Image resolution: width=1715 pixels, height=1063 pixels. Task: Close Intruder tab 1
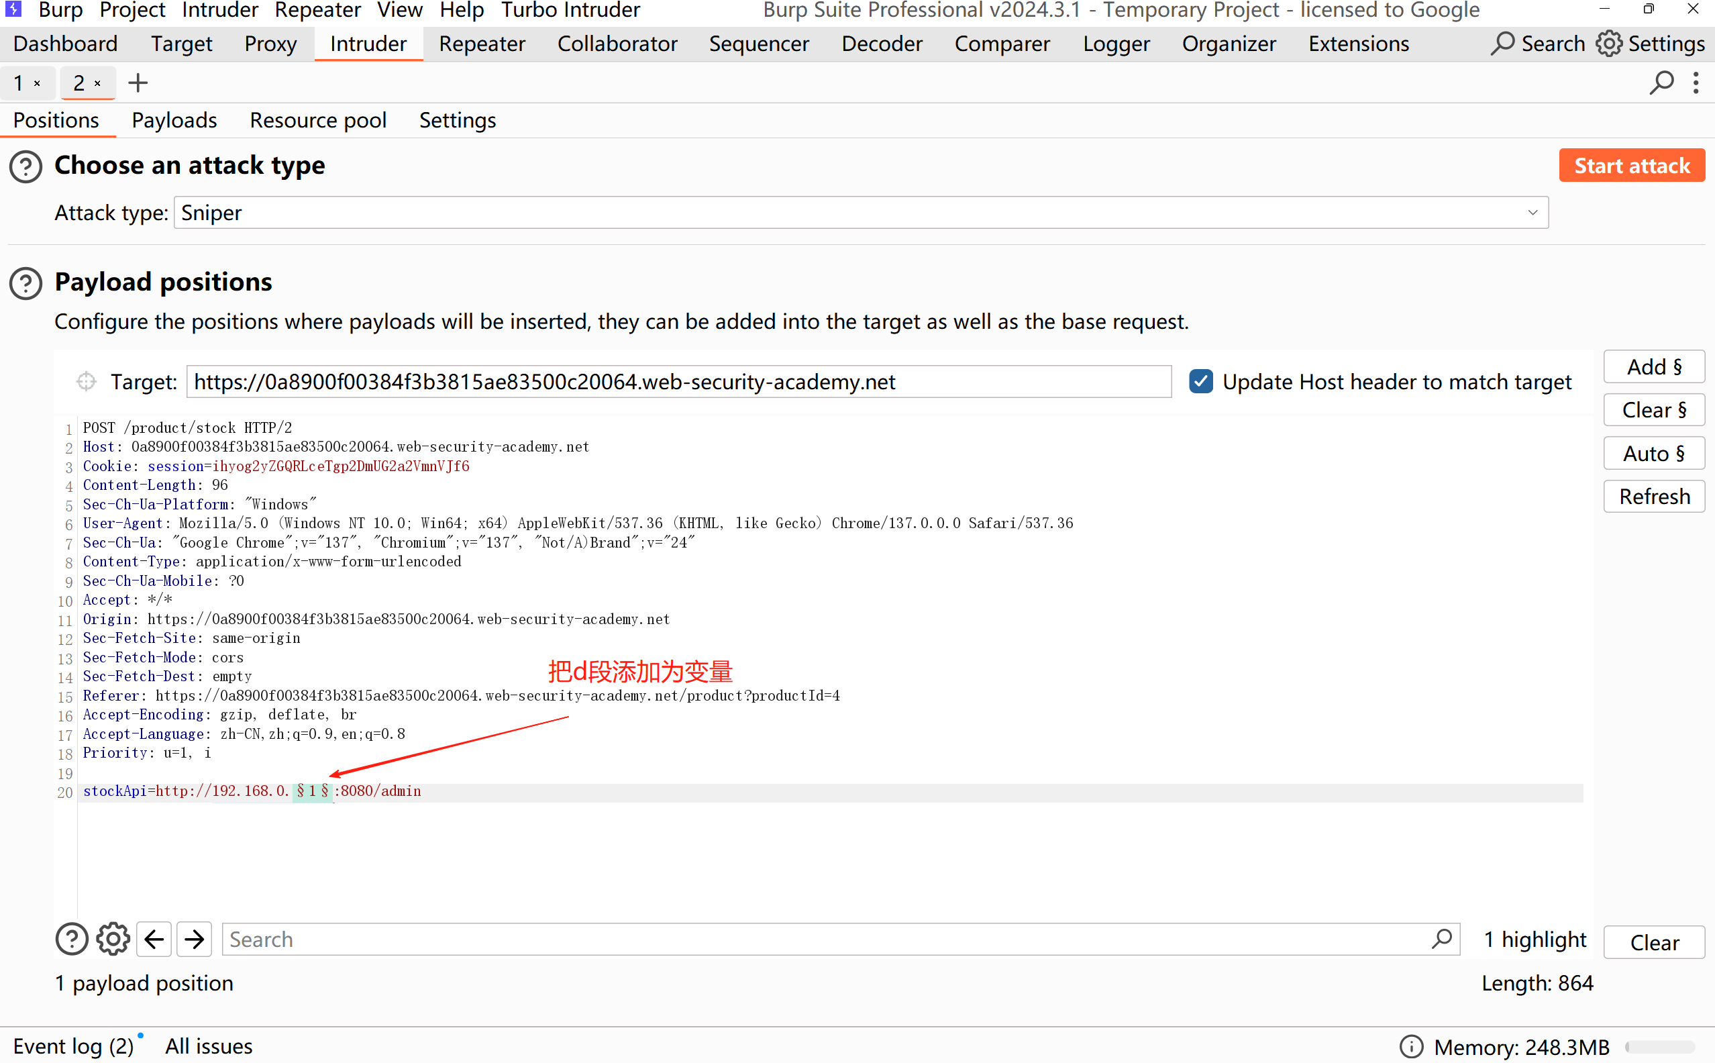pos(38,84)
